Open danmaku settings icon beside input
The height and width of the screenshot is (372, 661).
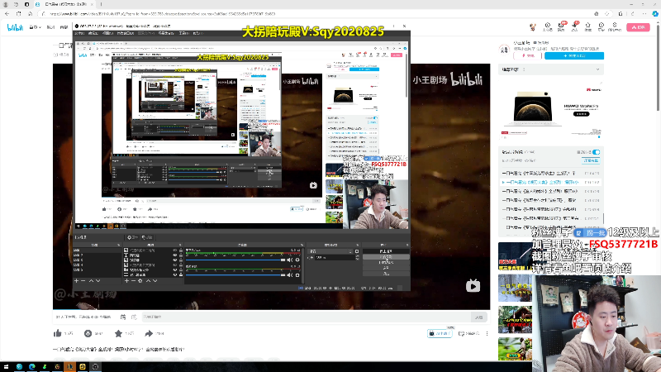[134, 317]
